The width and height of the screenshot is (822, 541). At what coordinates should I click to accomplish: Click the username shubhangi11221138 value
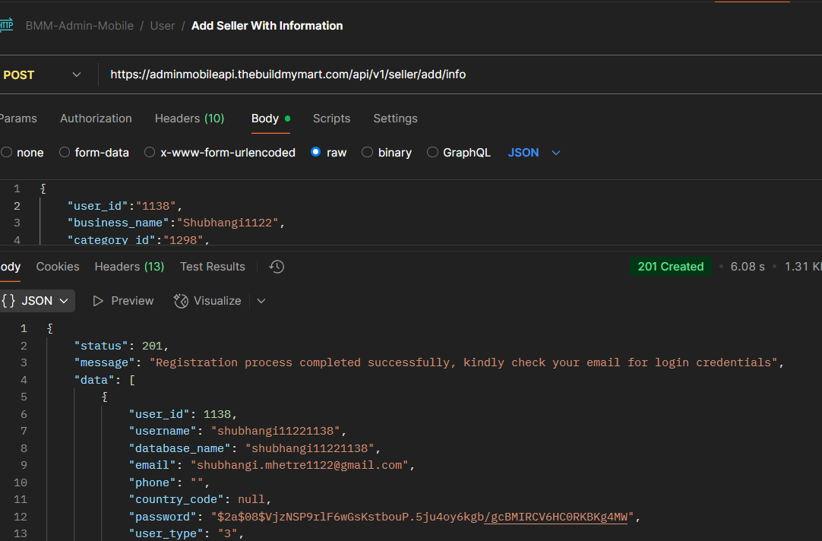tap(275, 431)
